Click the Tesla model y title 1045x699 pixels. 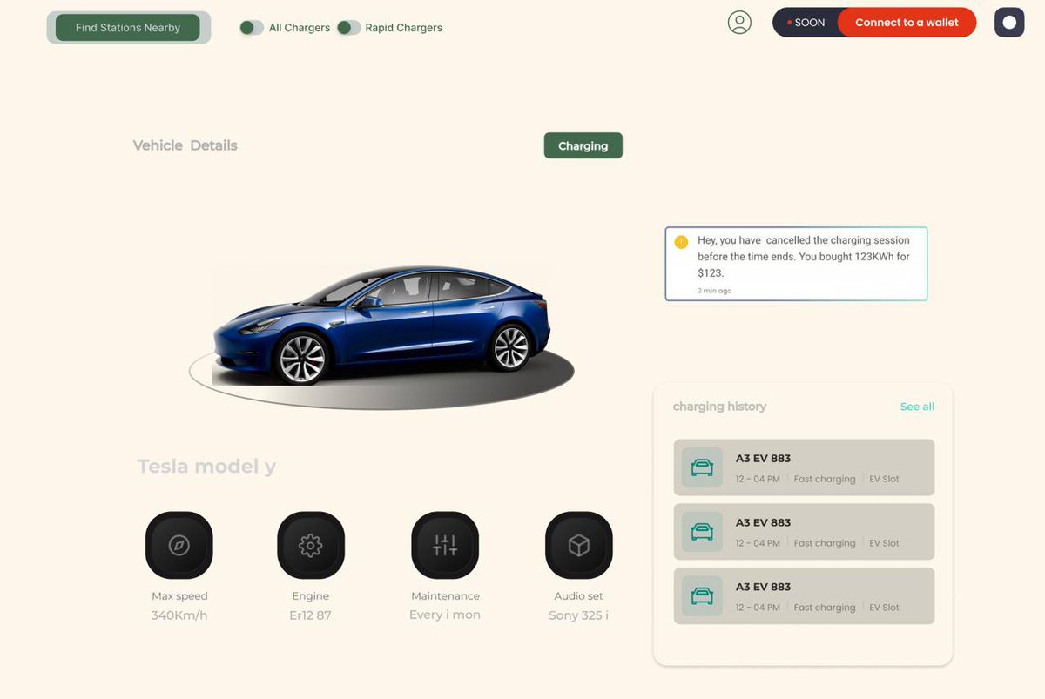tap(206, 467)
